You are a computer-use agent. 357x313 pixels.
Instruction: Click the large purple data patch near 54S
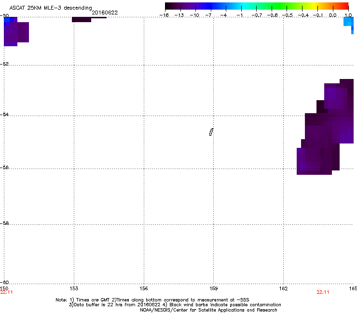point(325,127)
